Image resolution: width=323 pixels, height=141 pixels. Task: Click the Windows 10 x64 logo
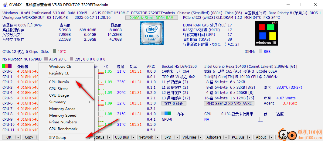[266, 33]
